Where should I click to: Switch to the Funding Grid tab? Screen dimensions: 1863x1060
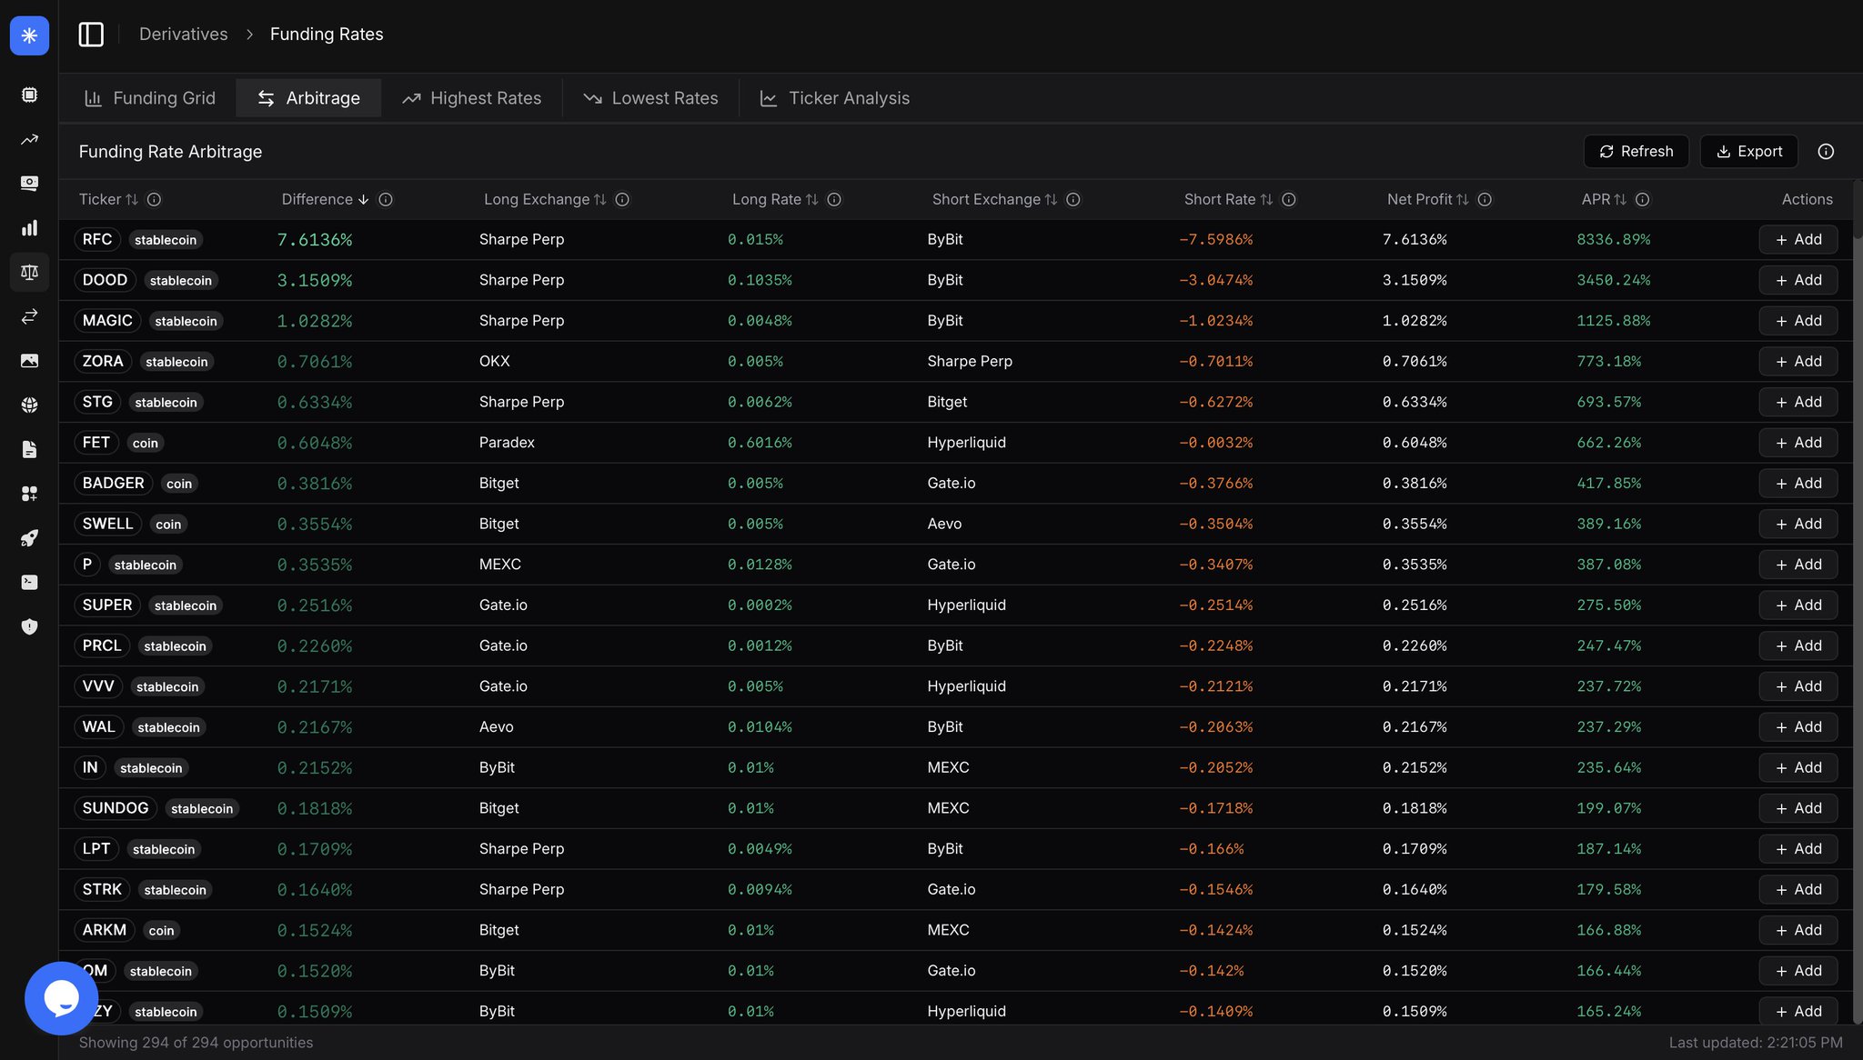pos(150,98)
